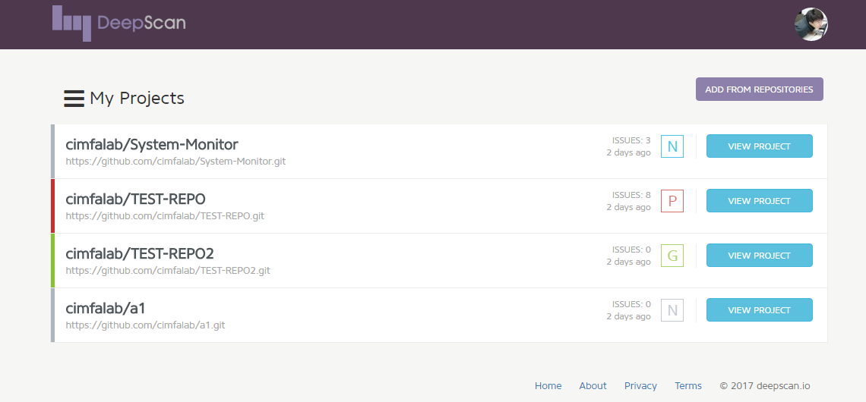
Task: View Project for cimfalab/TEST-REPO
Action: click(x=760, y=201)
